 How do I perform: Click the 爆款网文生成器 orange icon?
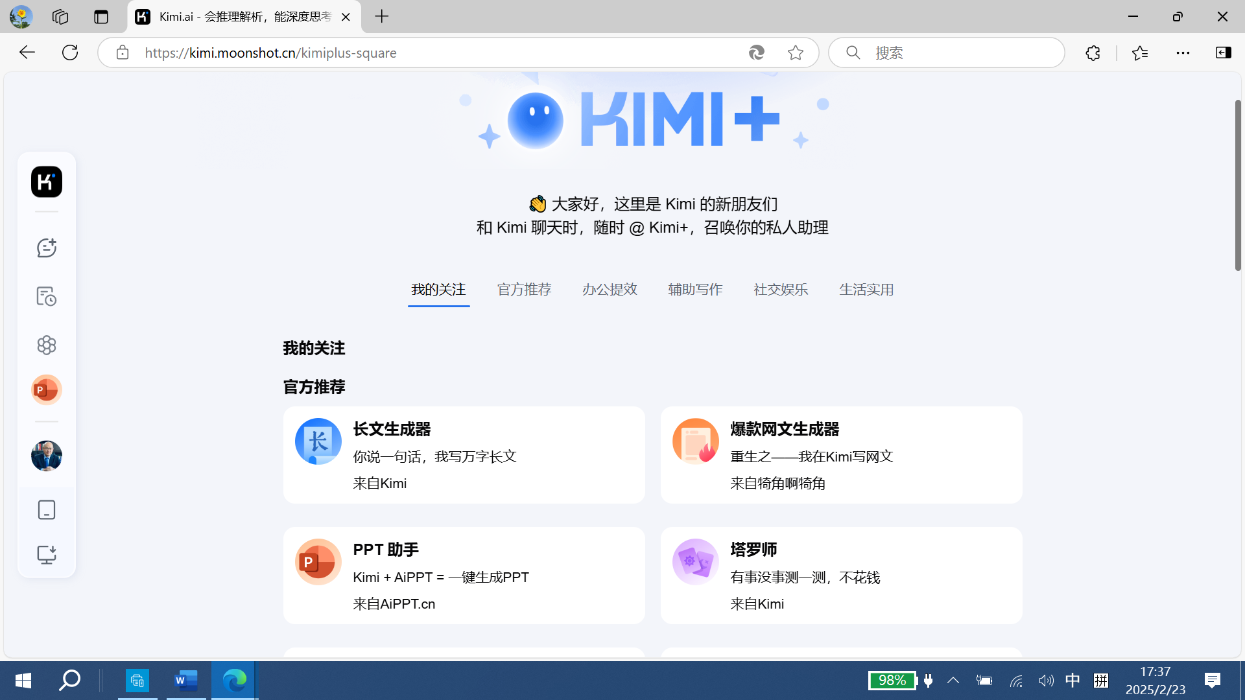pos(696,441)
